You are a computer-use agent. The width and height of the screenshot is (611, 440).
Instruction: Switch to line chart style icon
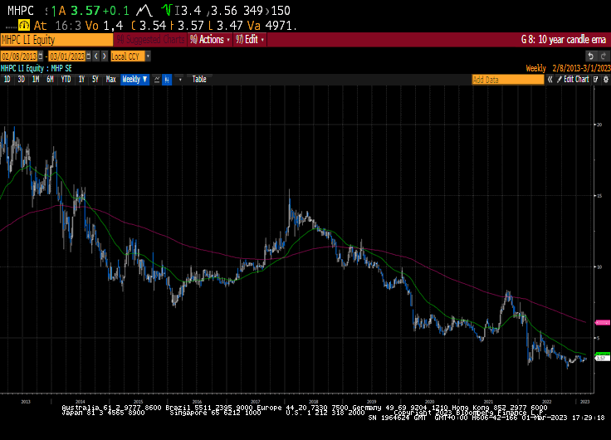(157, 80)
